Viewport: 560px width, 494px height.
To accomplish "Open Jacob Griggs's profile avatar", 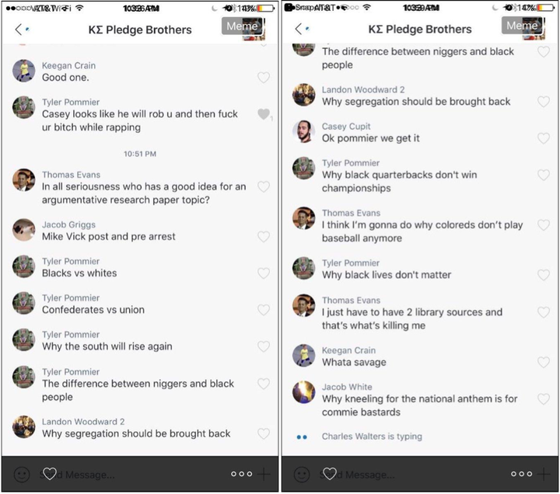I will tap(23, 230).
